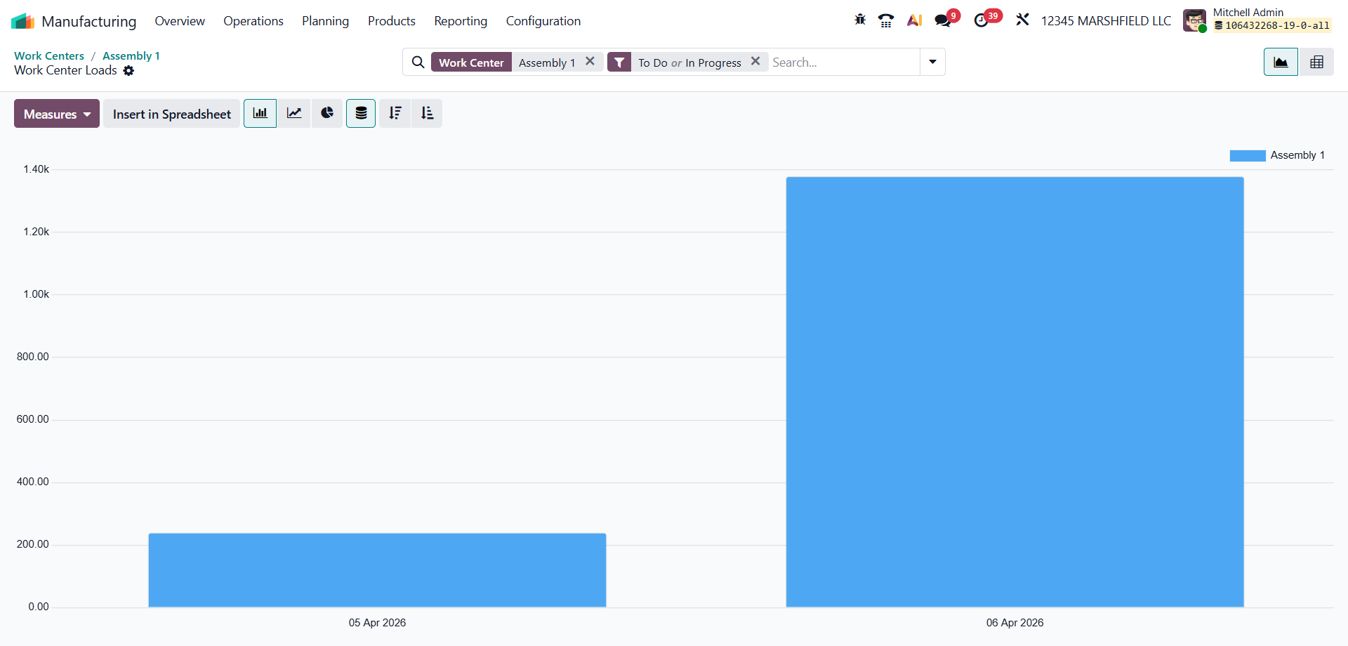The width and height of the screenshot is (1348, 646).
Task: Switch to pie chart view
Action: [x=327, y=114]
